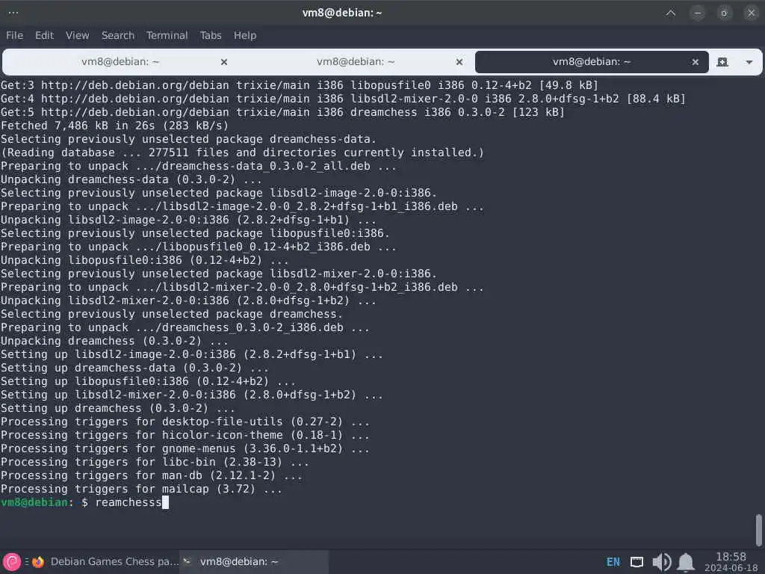
Task: Click 'Setting up libopusfile0:i386' line
Action: (x=148, y=381)
